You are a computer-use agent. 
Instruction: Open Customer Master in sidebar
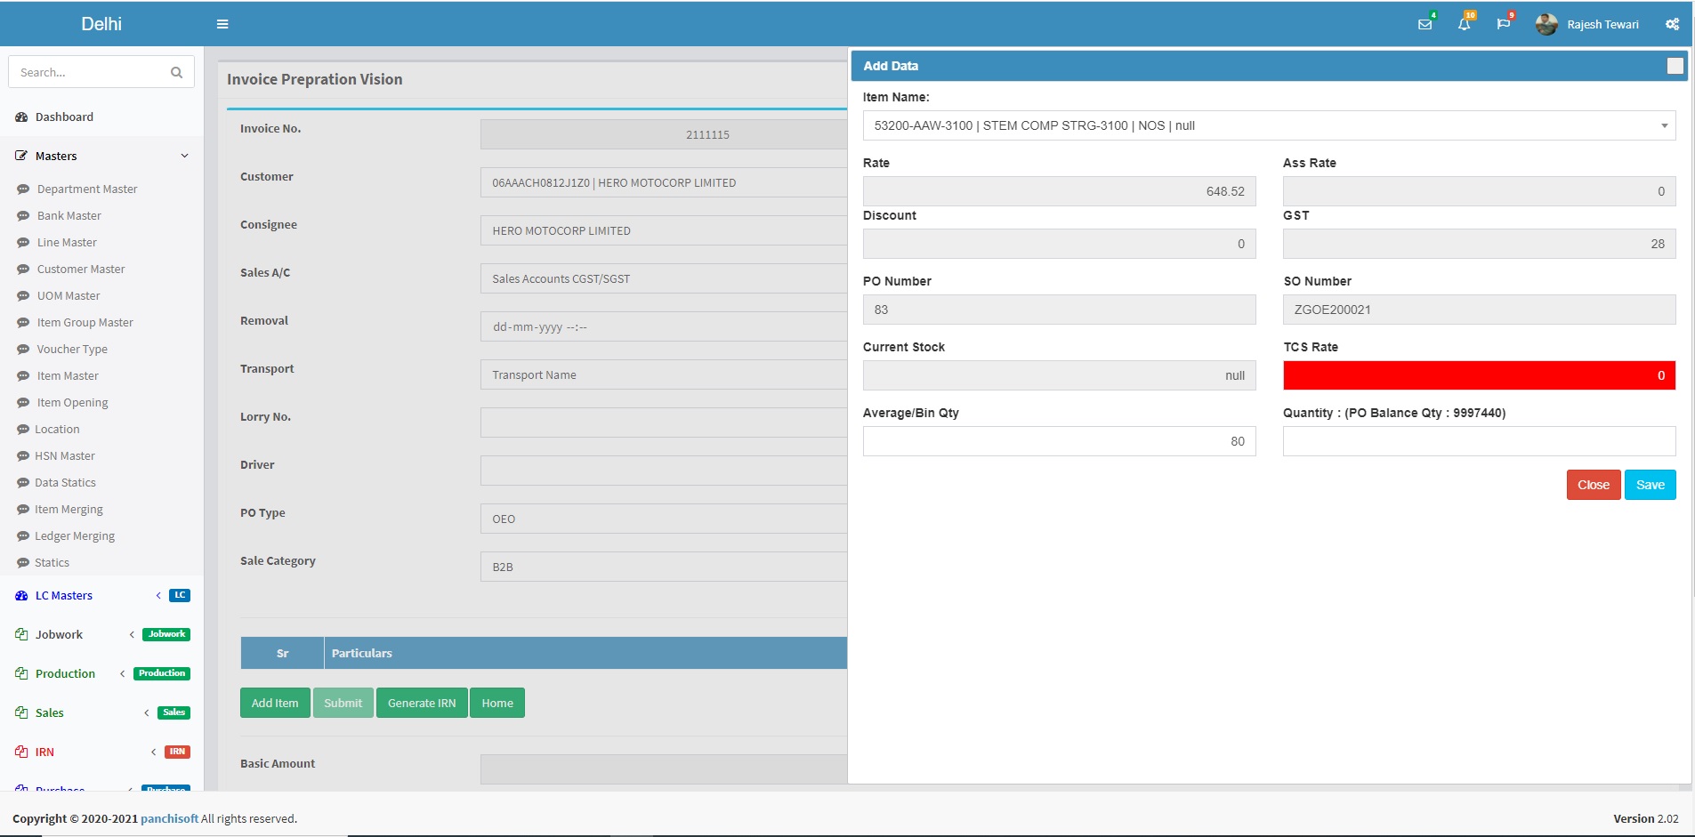click(x=81, y=269)
